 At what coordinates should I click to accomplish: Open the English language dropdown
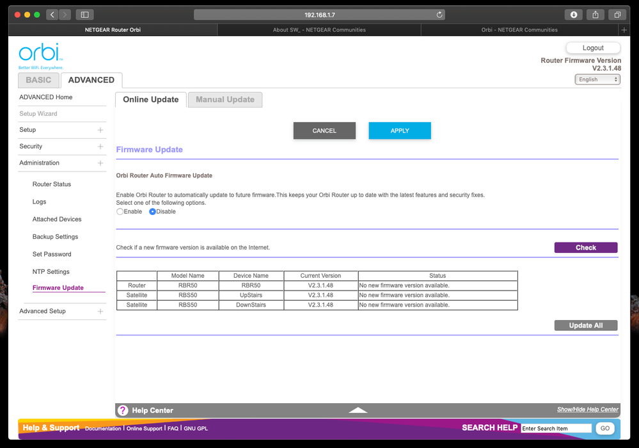(x=597, y=79)
